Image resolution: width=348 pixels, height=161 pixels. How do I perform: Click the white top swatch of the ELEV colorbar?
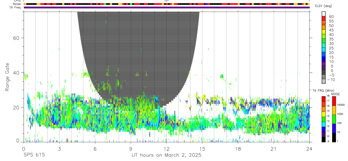324,14
